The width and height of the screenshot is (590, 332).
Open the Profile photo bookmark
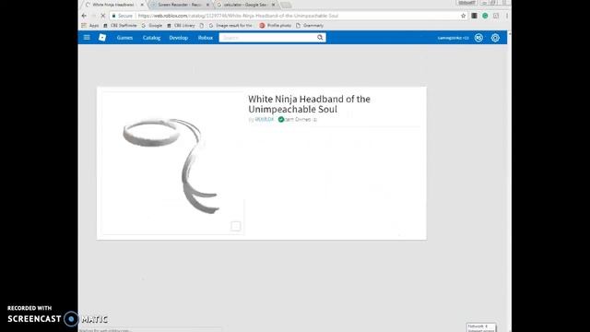(276, 26)
